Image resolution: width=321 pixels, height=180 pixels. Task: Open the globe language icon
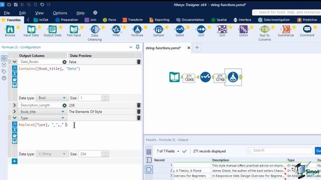coord(95,12)
